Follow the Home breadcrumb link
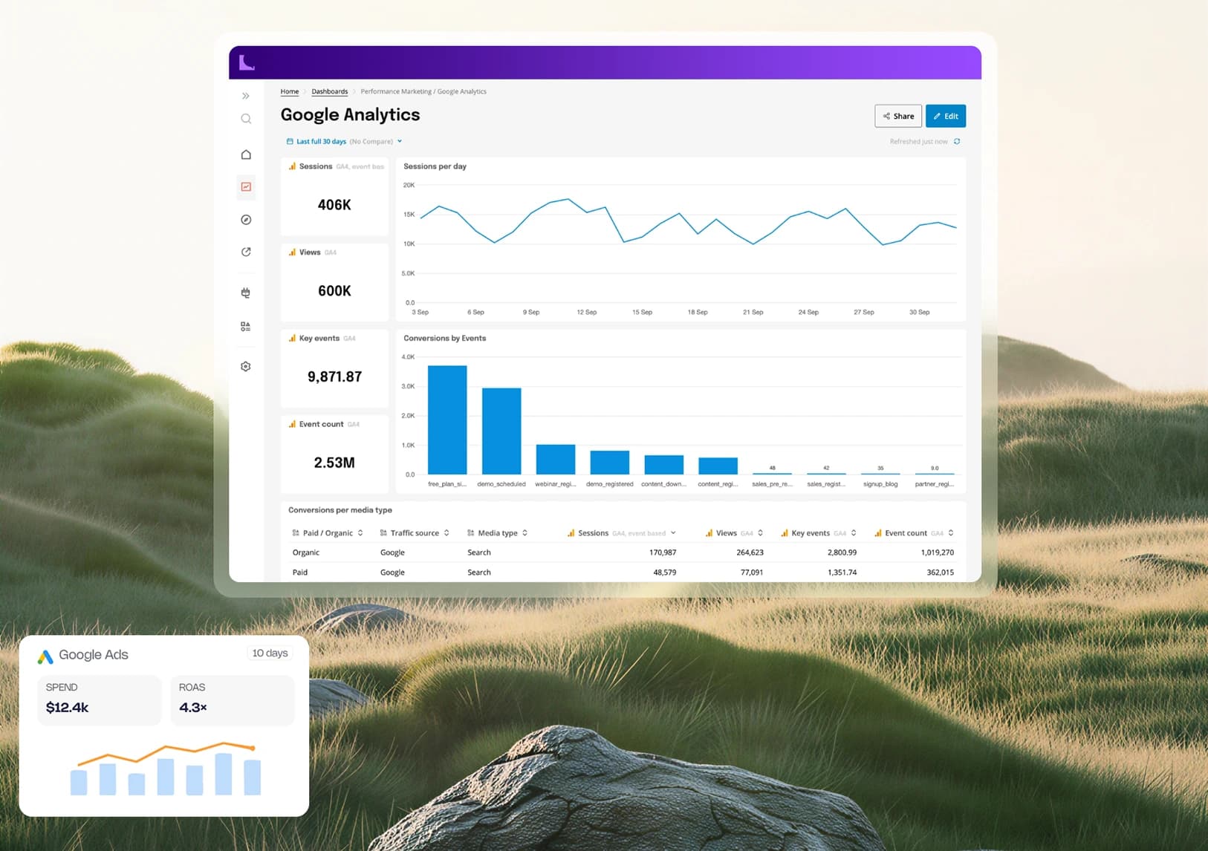Image resolution: width=1208 pixels, height=851 pixels. click(x=290, y=91)
